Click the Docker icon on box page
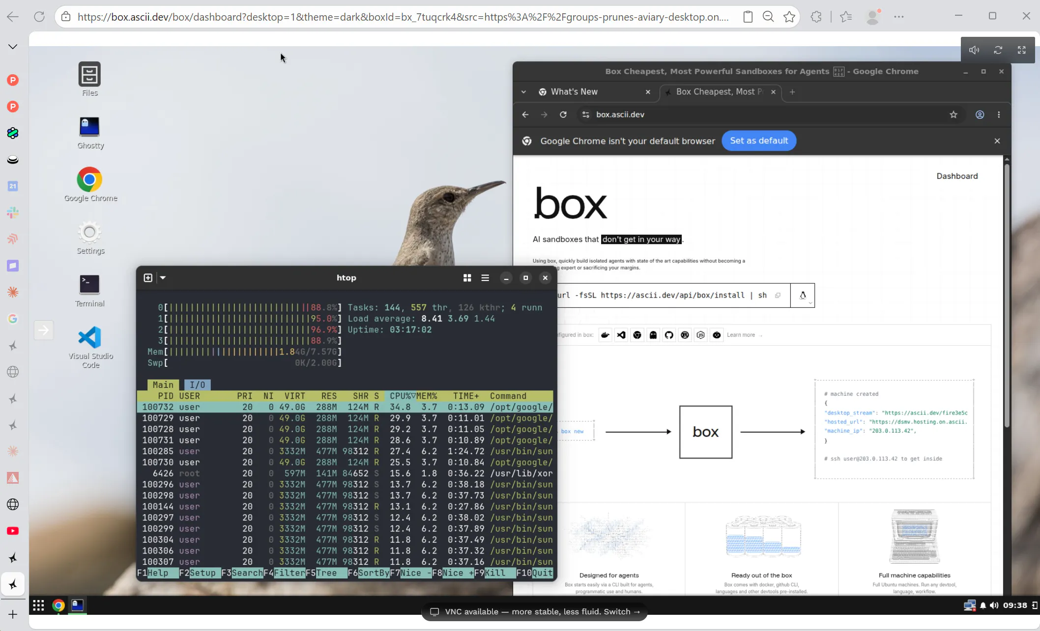The image size is (1040, 631). [605, 335]
